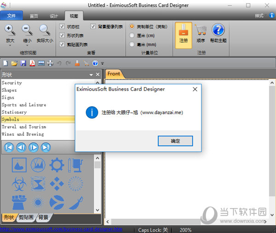Open the Register (注册) ribbon button
The height and width of the screenshot is (233, 276).
click(x=184, y=35)
